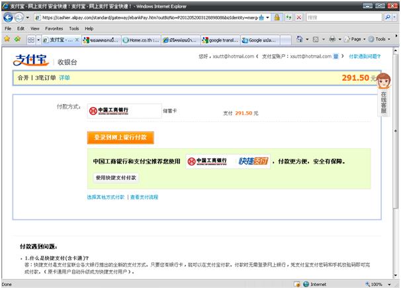Open the Tools command bar menu
The image size is (401, 288).
379,39
